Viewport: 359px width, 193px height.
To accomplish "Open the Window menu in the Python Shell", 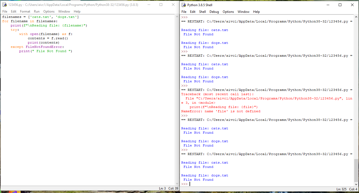I will 244,12.
